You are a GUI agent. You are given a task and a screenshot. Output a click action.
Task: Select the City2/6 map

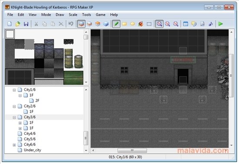pyautogui.click(x=30, y=106)
